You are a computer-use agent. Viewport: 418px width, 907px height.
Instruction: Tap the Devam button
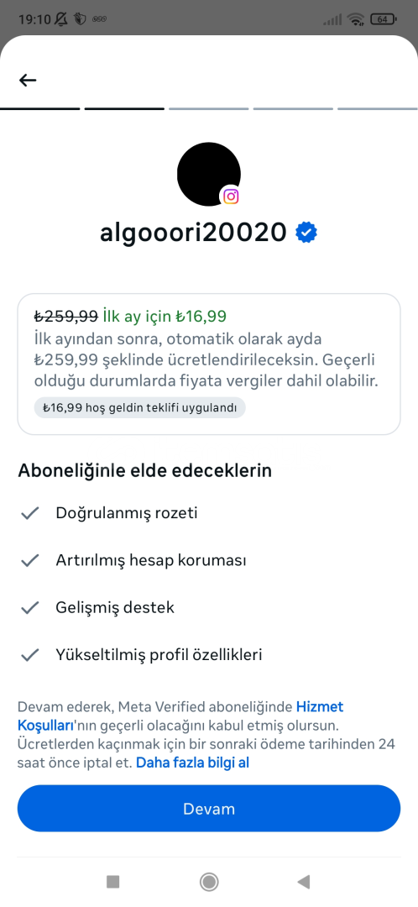pos(209,809)
